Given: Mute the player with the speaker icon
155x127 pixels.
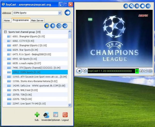Looking at the screenshot, I should pyautogui.click(x=85, y=71).
